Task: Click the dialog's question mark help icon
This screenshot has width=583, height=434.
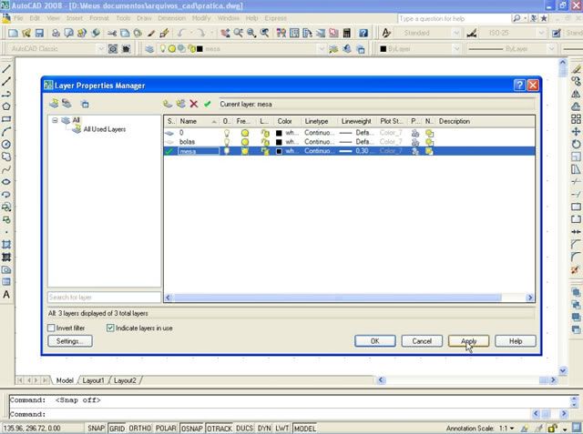Action: pyautogui.click(x=519, y=86)
